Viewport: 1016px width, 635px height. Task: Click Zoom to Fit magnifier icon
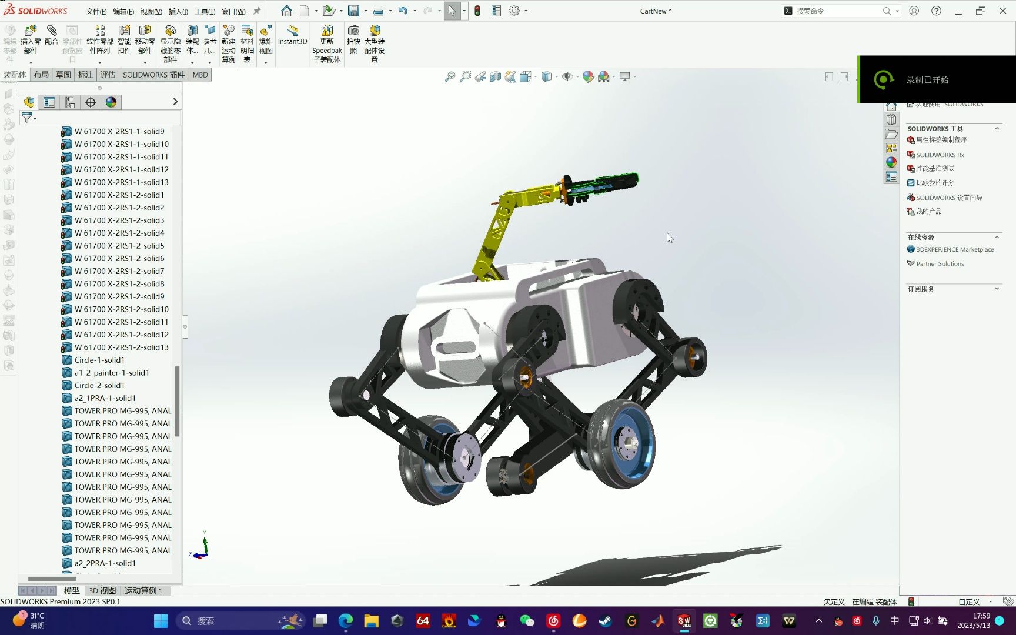pos(450,76)
